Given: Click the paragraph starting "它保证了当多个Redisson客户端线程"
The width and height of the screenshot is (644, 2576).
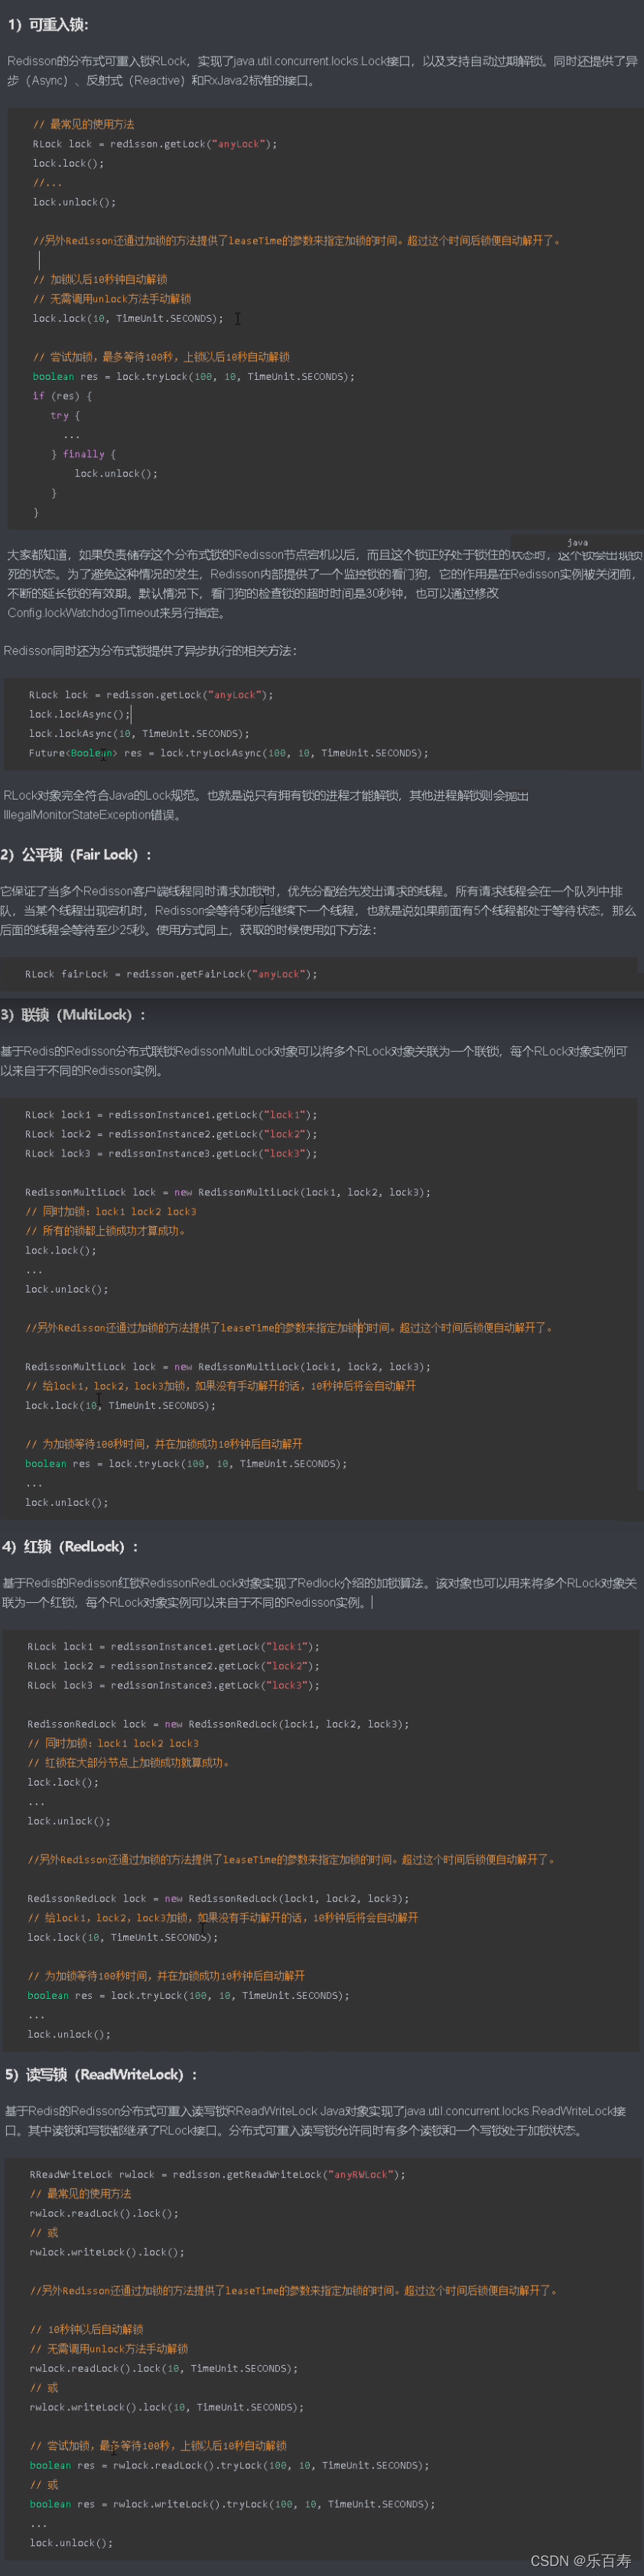Looking at the screenshot, I should [318, 910].
